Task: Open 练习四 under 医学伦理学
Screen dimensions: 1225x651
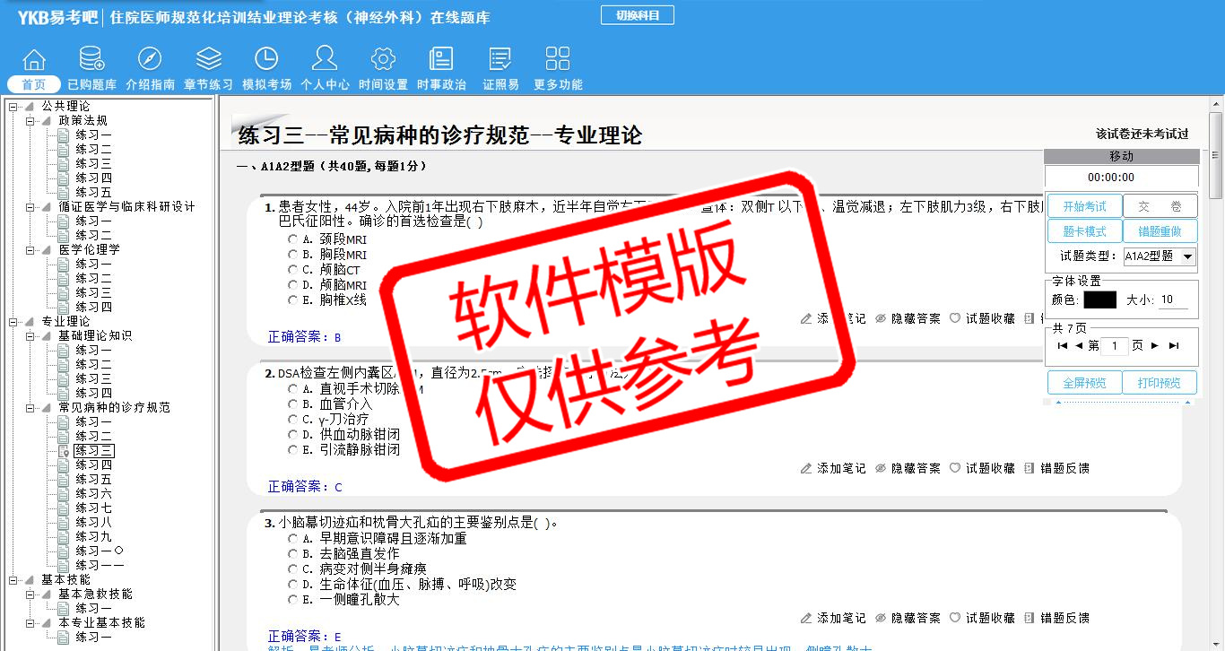Action: click(94, 307)
